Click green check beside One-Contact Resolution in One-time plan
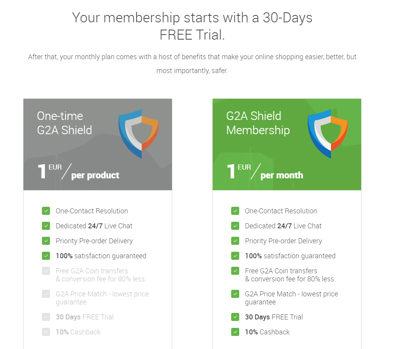 pos(46,211)
